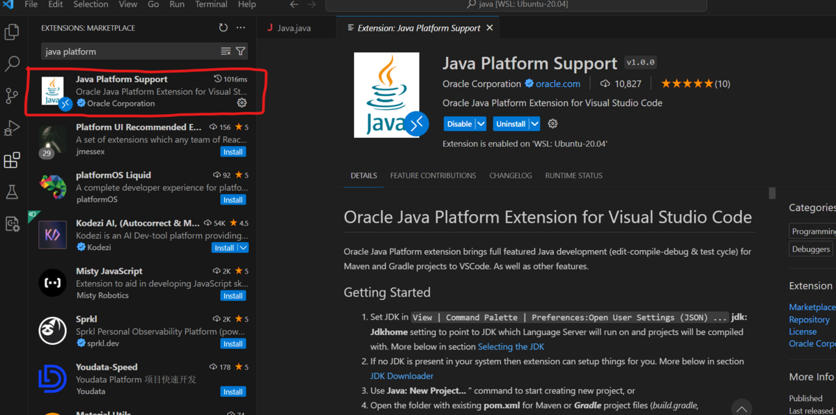The image size is (836, 415).
Task: Click the Uninstall button
Action: pos(511,124)
